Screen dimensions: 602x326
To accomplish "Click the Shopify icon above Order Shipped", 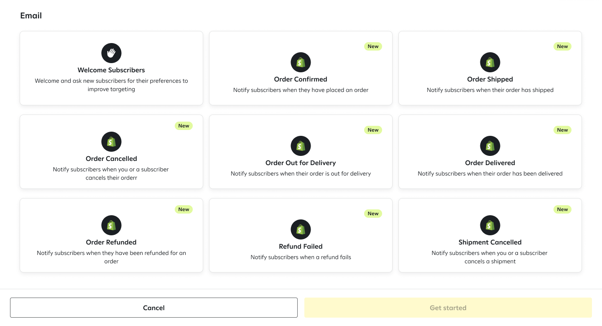I will pos(490,62).
